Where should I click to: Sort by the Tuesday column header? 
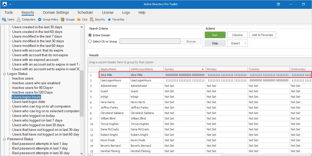pyautogui.click(x=269, y=69)
